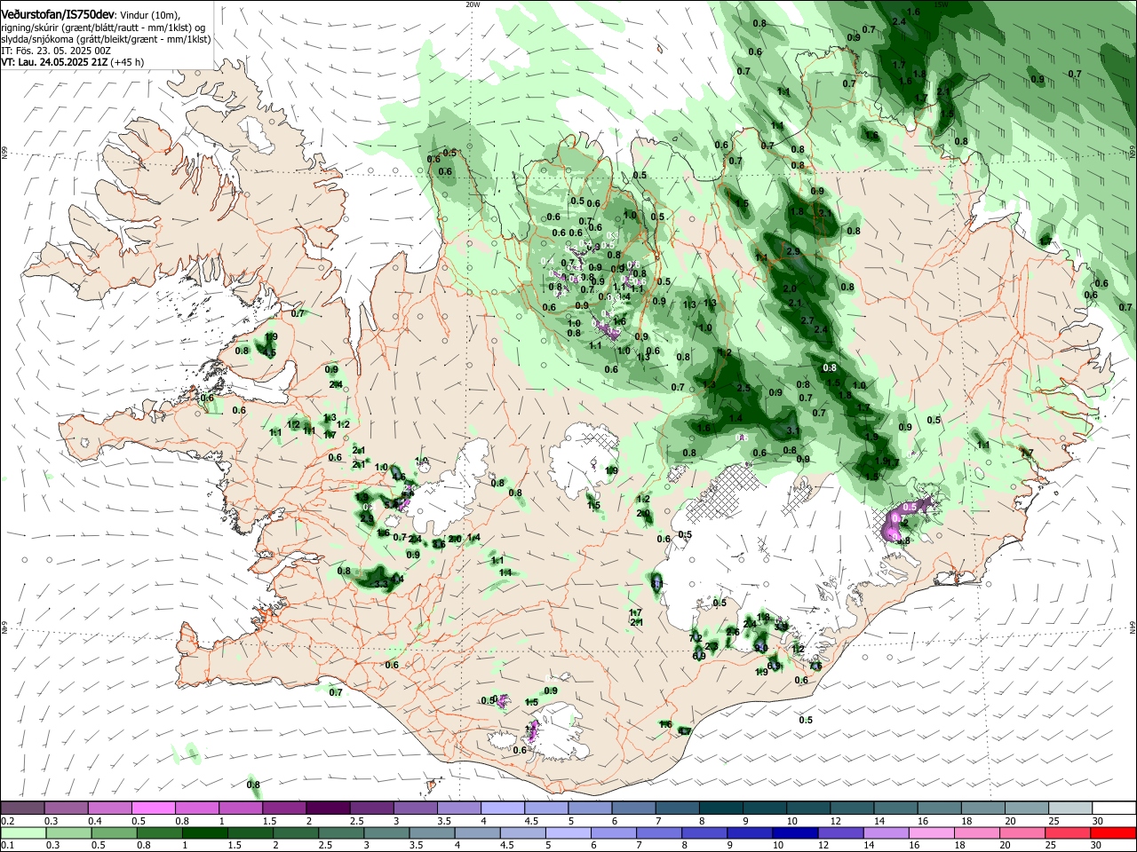Screen dimensions: 1137x852
Task: Click the grey-teal 18 swatch in upper legend row
Action: tap(983, 808)
